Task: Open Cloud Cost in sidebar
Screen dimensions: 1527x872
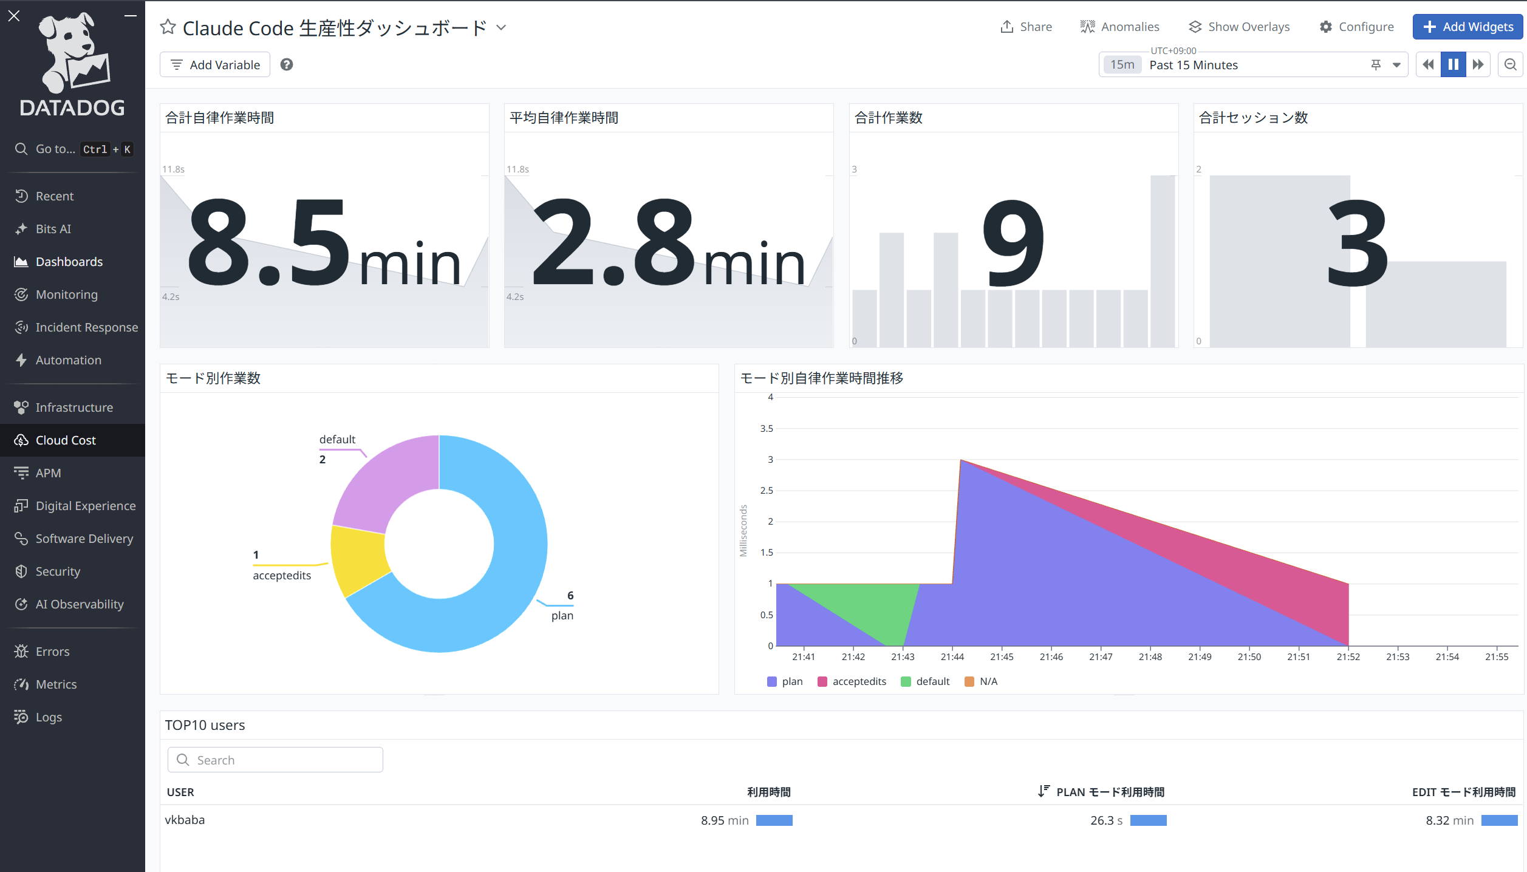Action: [x=66, y=440]
